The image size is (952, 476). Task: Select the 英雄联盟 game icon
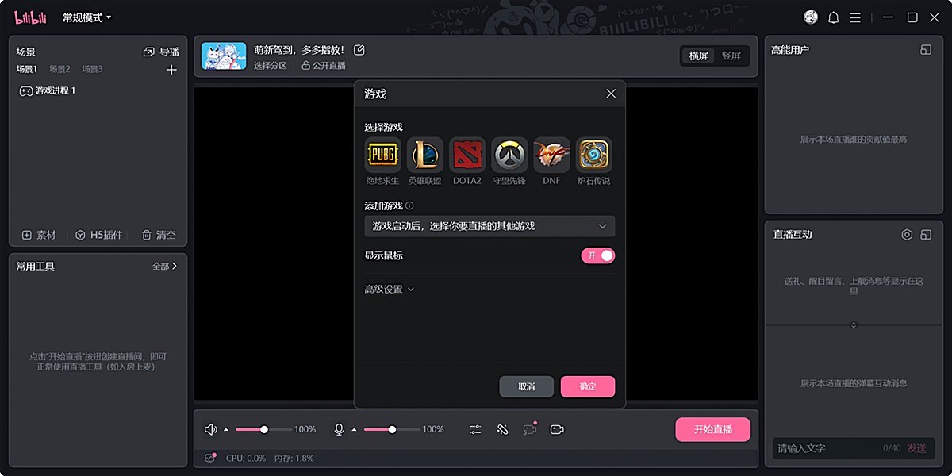click(424, 155)
